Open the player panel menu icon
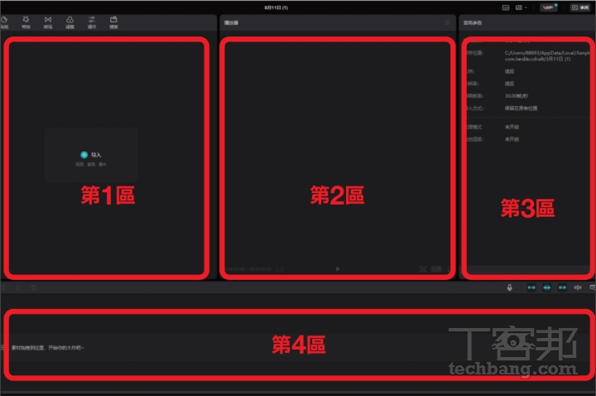The image size is (596, 396). [447, 22]
